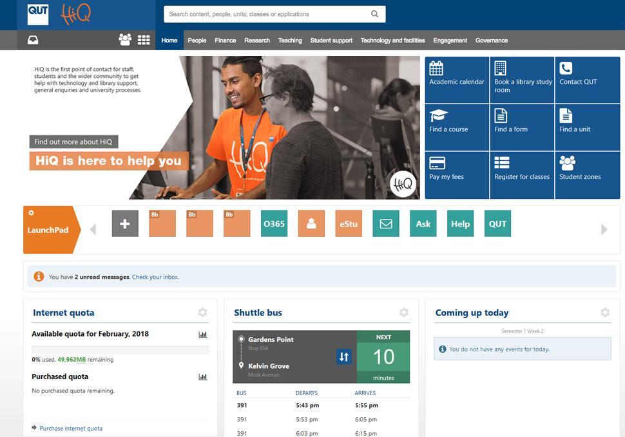The height and width of the screenshot is (437, 625).
Task: Open the Ask tile in LaunchPad
Action: coord(423,223)
